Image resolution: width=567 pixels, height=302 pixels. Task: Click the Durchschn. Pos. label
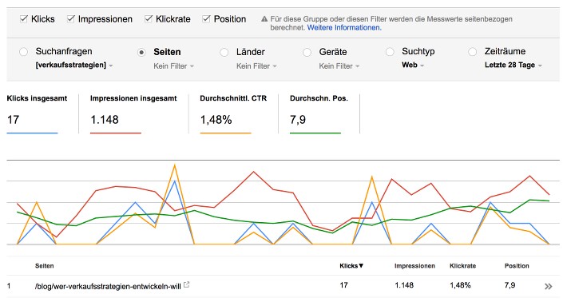pyautogui.click(x=319, y=98)
